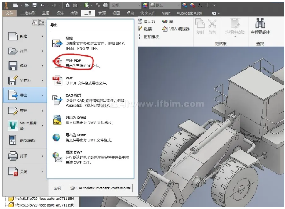Expand the 另存为 submenu arrow
Viewport: 285px width, 209px height.
pyautogui.click(x=42, y=80)
